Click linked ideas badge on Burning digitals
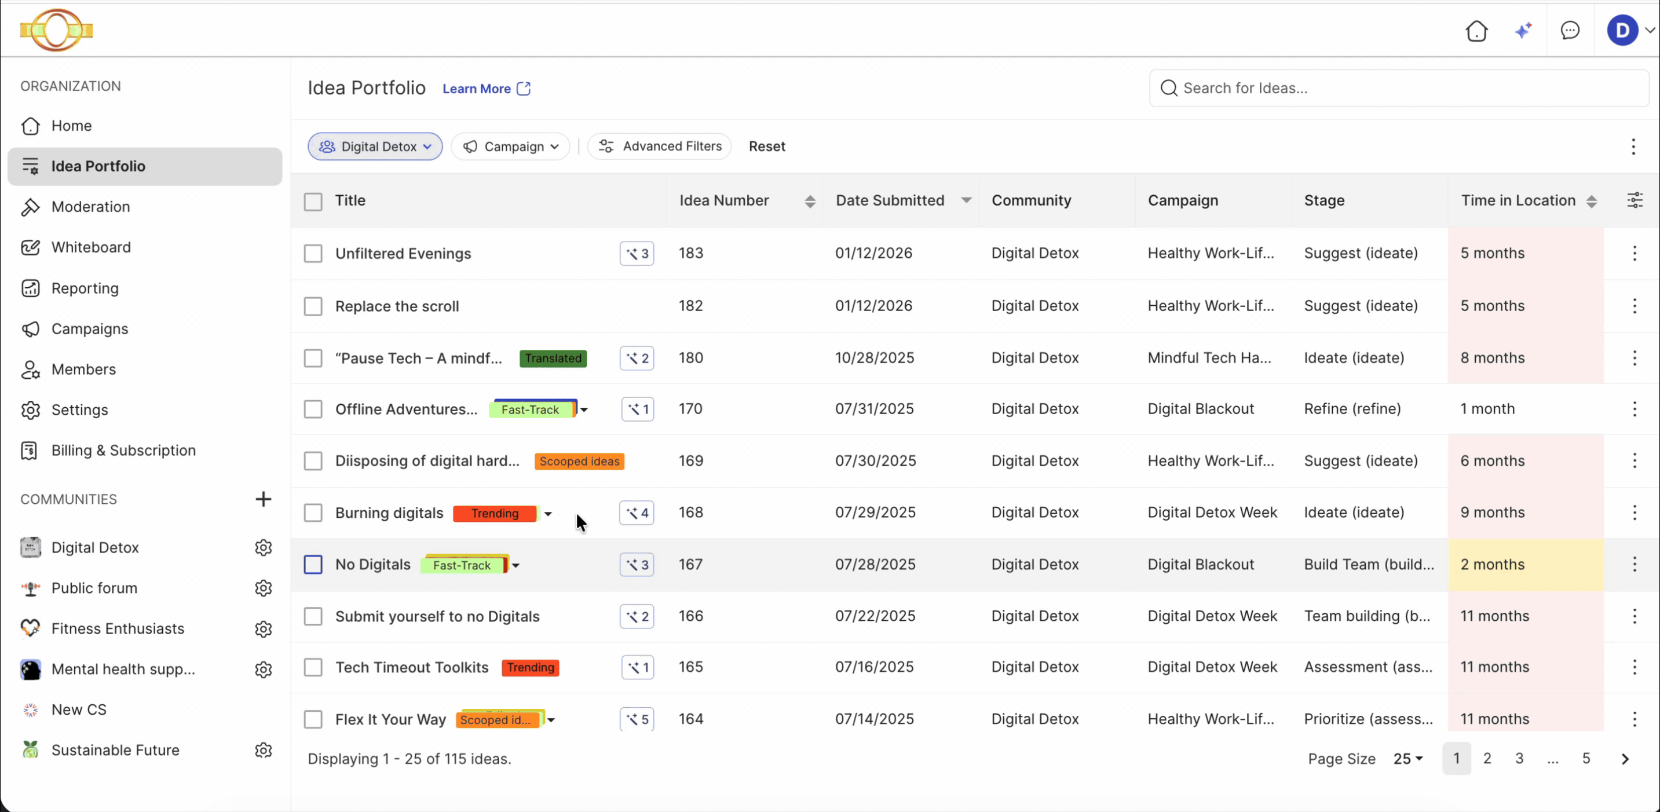Viewport: 1660px width, 812px height. coord(637,513)
